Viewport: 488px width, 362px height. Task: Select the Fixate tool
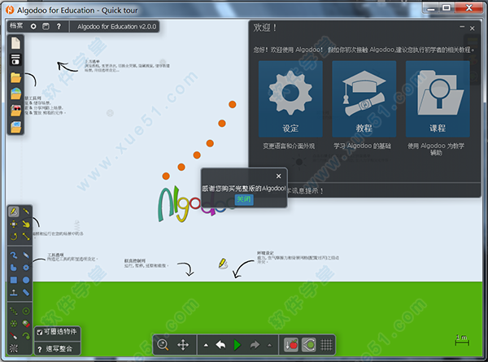(26, 311)
